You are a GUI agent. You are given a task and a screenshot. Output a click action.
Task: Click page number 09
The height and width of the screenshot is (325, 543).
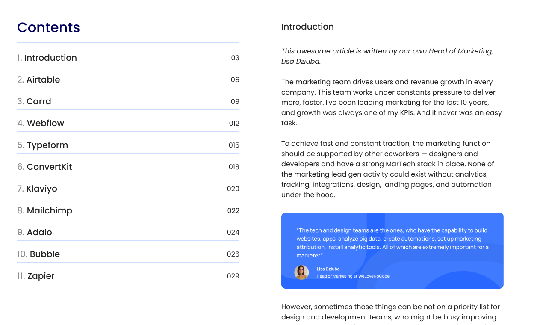click(235, 102)
